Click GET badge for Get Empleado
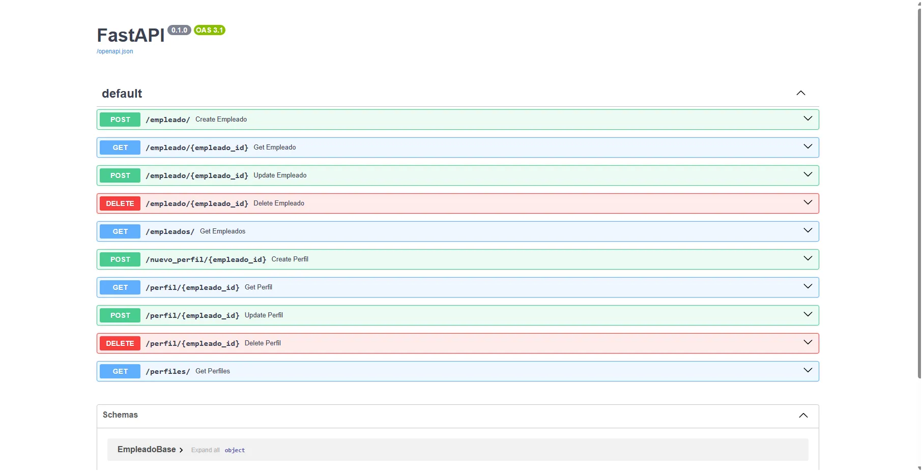Viewport: 922px width, 471px height. pos(120,148)
